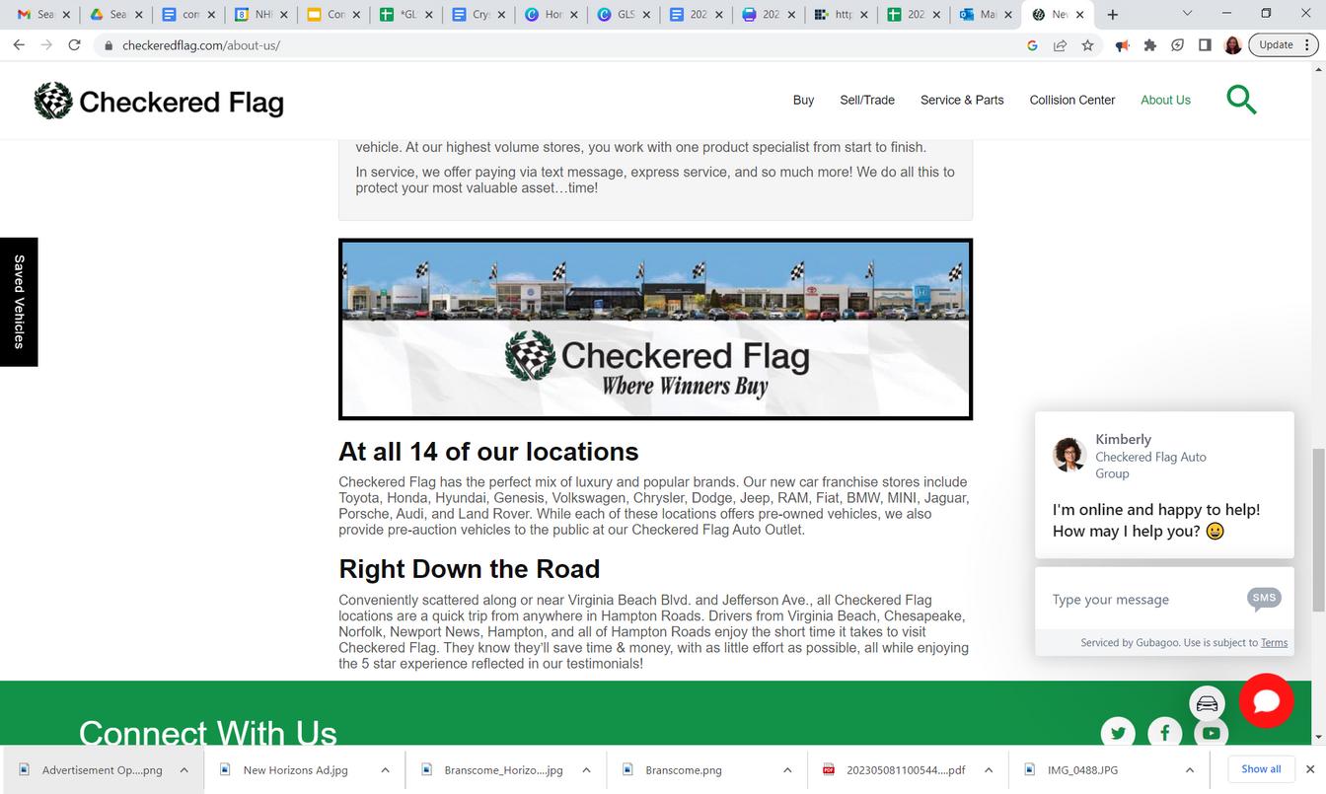
Task: Go back to the previous page
Action: click(19, 45)
